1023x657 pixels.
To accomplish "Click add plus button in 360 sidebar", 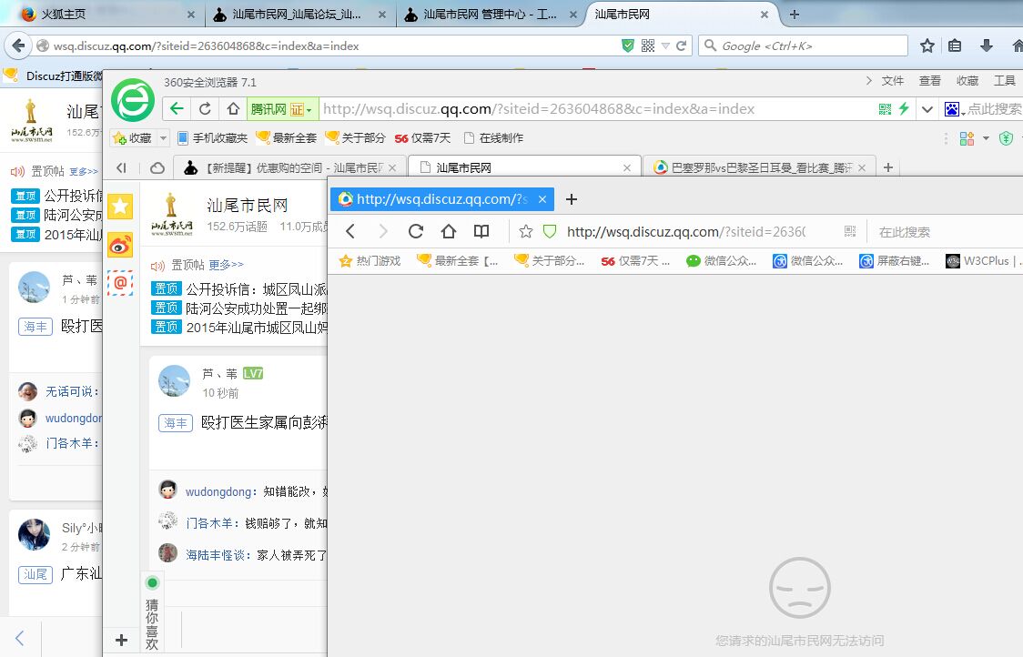I will [x=121, y=640].
